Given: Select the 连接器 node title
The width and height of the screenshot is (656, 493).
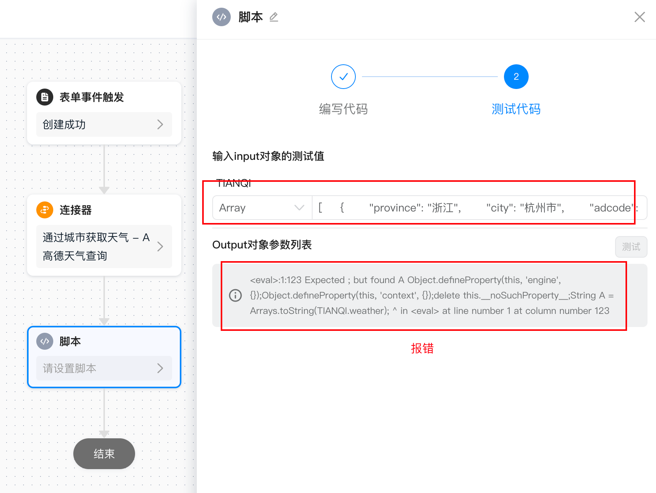Looking at the screenshot, I should [76, 210].
